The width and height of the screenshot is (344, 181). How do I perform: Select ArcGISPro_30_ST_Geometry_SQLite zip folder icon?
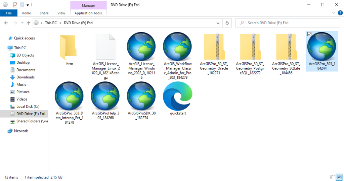[287, 47]
